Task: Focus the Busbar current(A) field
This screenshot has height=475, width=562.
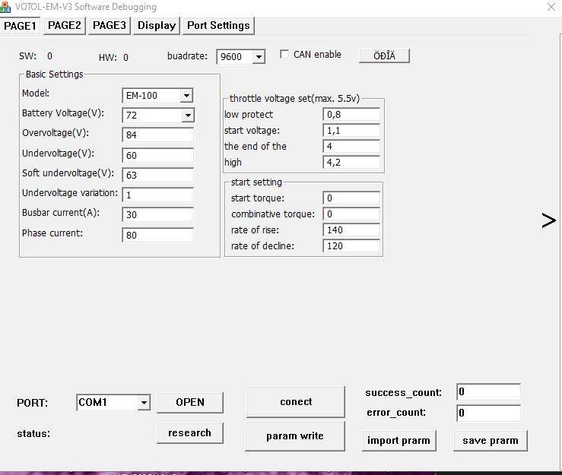Action: 157,214
